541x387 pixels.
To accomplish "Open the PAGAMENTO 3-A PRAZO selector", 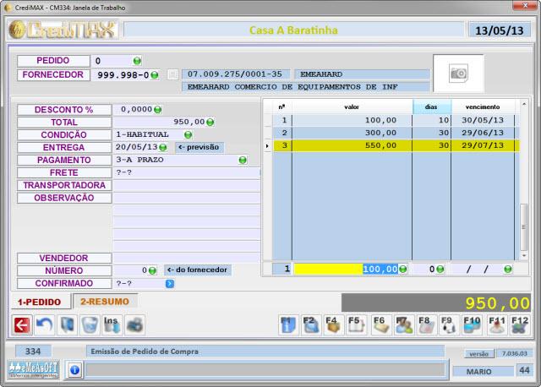I will tap(243, 160).
